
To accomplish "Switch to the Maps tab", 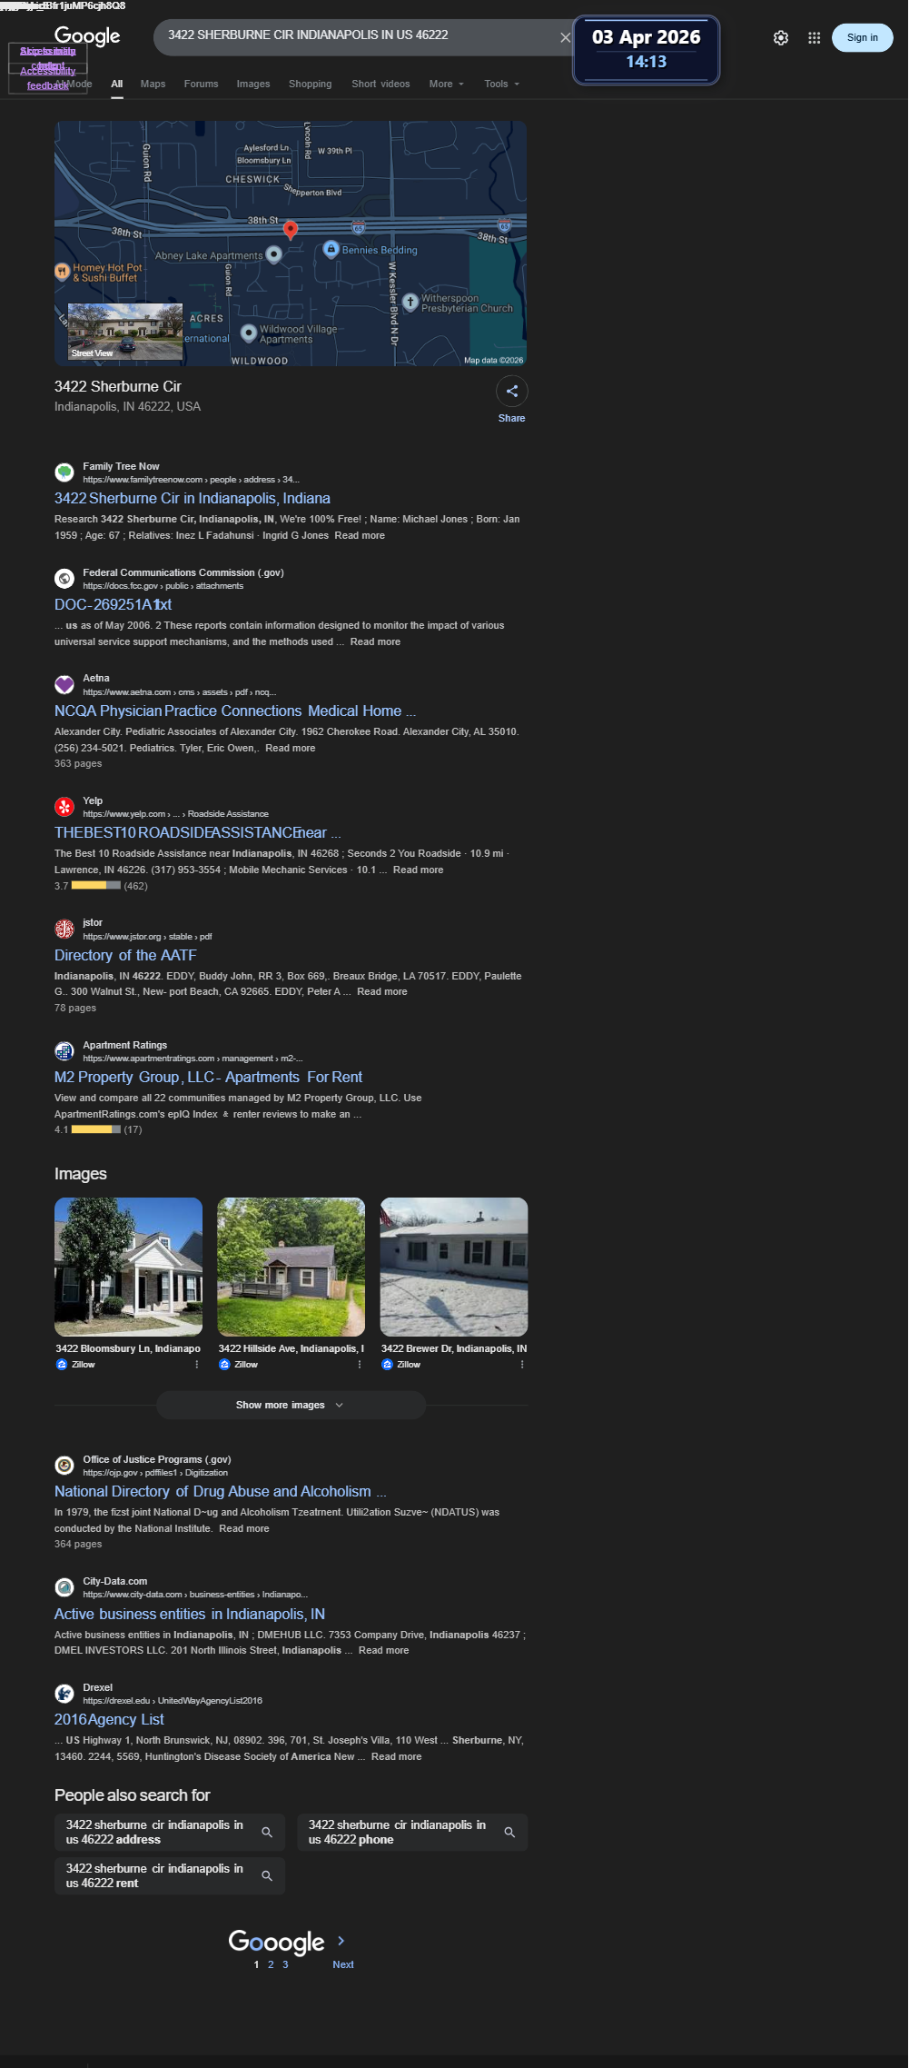I will pos(153,84).
